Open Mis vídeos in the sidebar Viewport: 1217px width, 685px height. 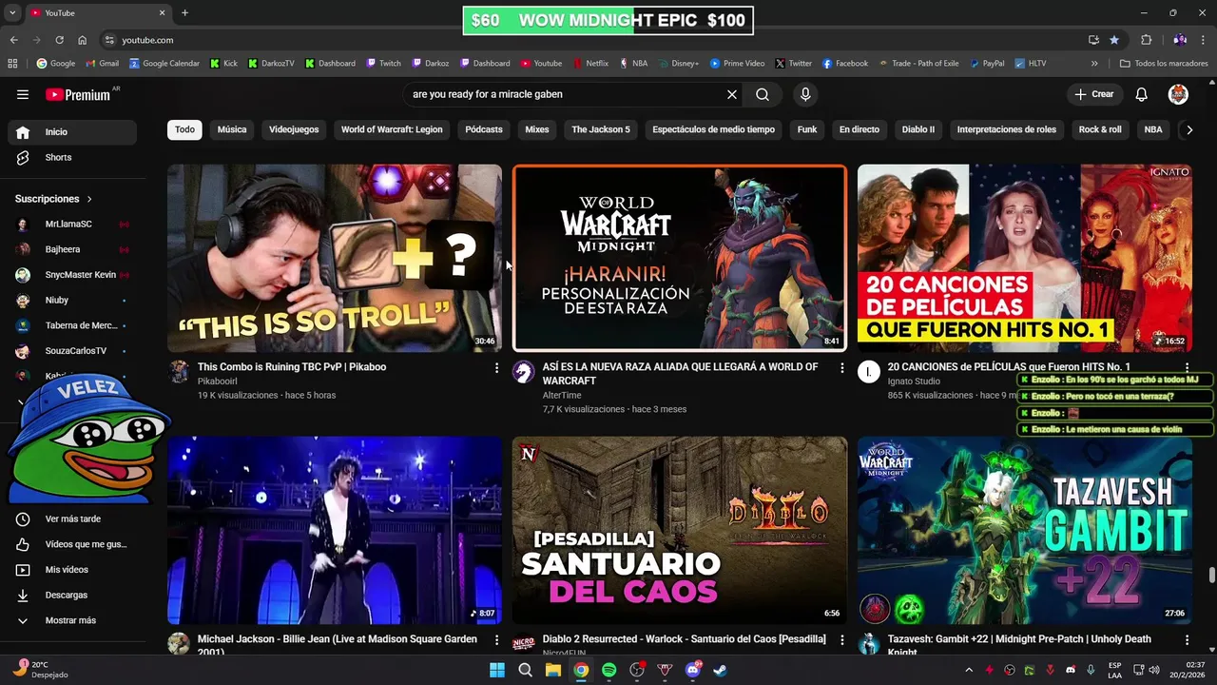click(72, 570)
